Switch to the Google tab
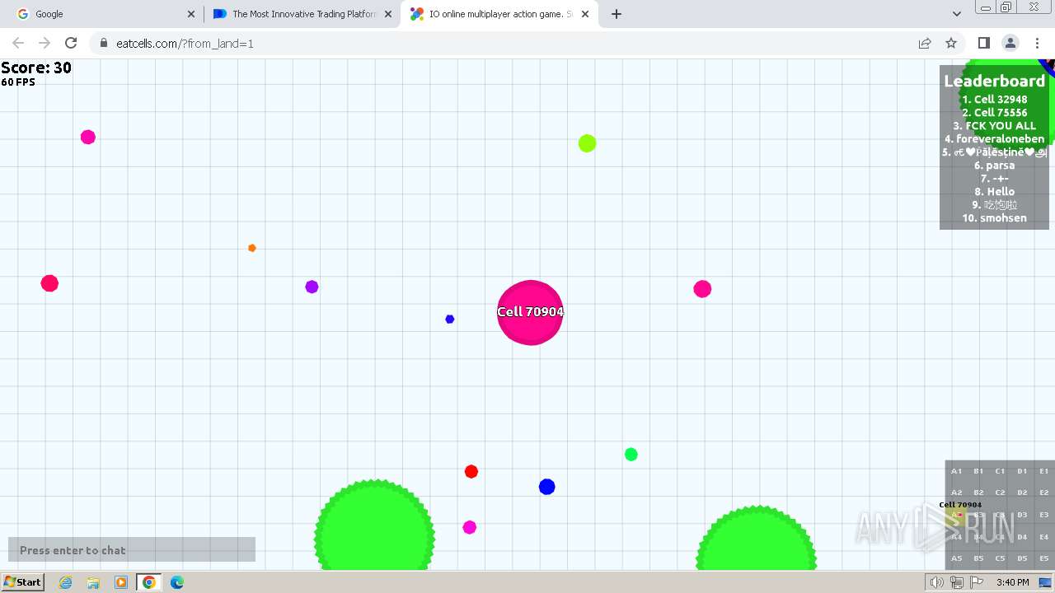 point(105,14)
